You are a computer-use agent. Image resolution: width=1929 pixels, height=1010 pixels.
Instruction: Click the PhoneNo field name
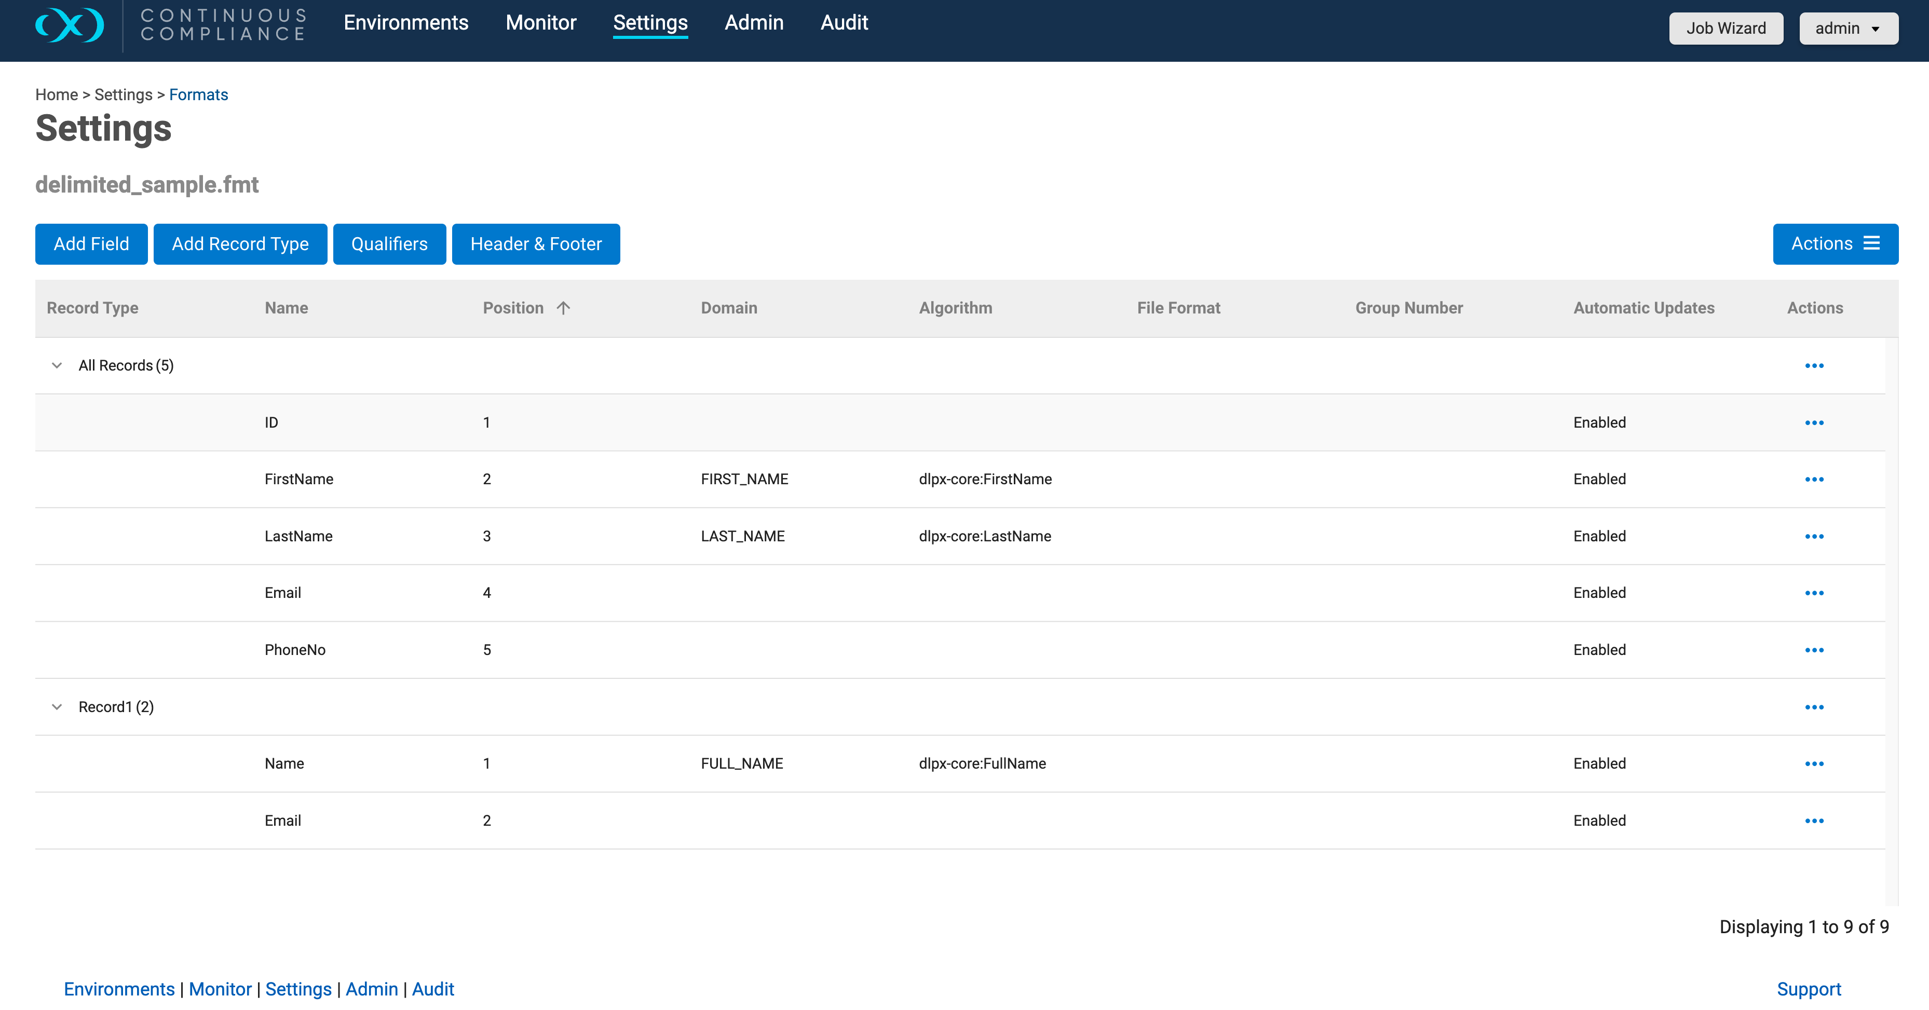tap(295, 650)
